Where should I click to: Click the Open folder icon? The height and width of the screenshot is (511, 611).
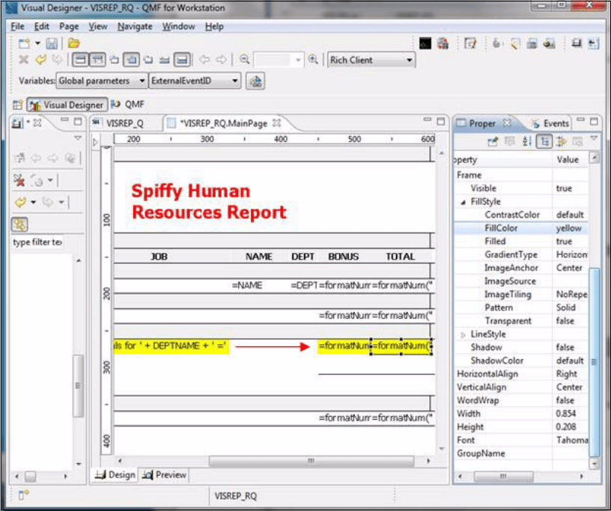tap(73, 43)
